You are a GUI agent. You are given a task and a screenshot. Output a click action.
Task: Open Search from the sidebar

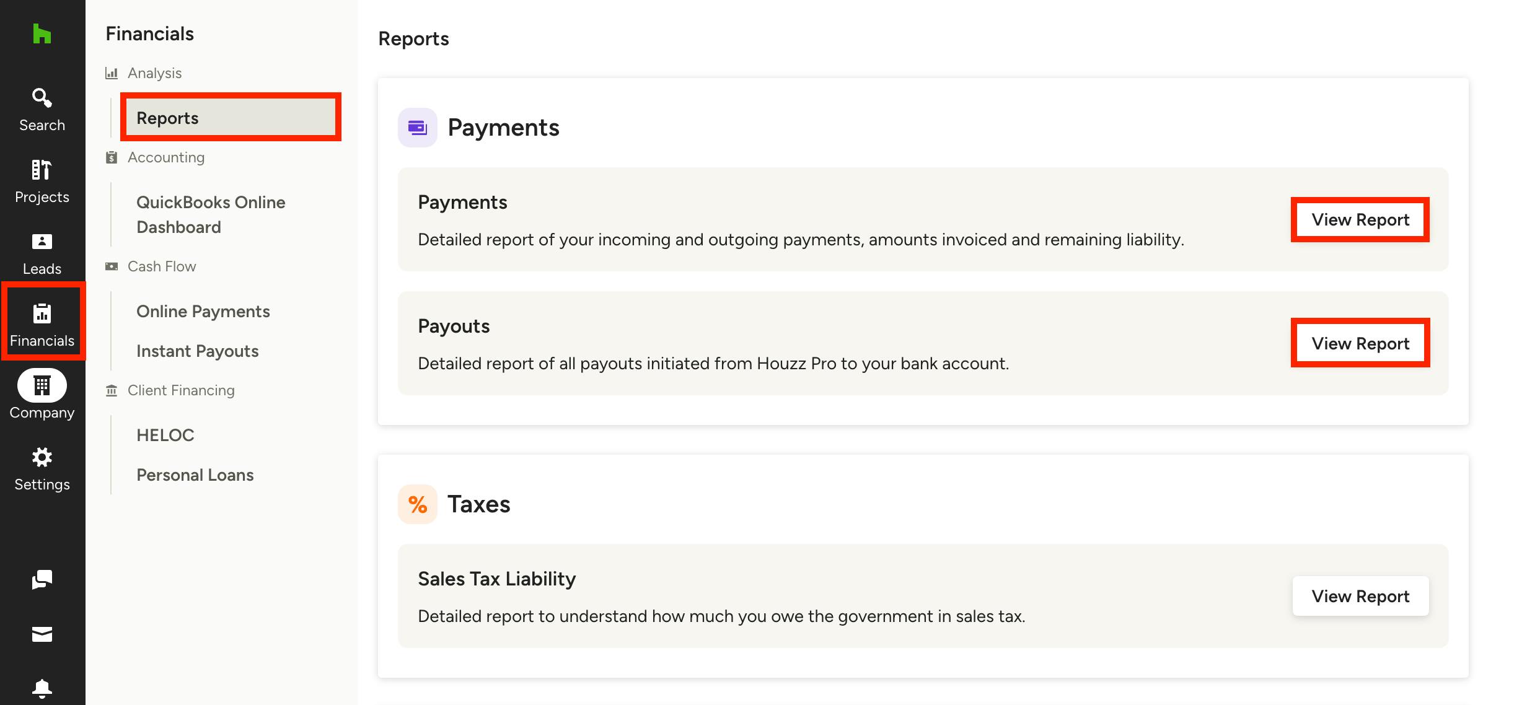click(42, 110)
